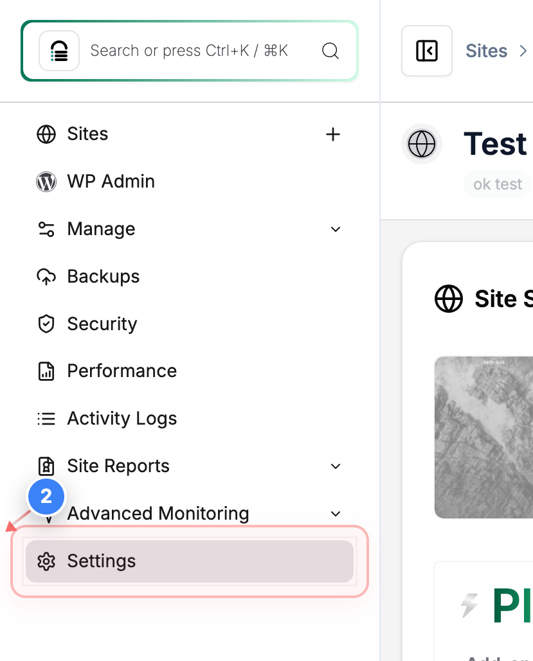Collapse the sidebar with the panel icon
The image size is (533, 661).
tap(426, 49)
